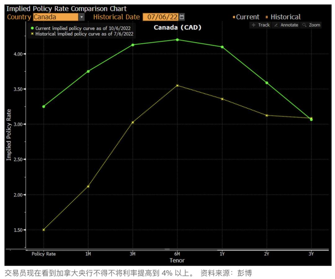The width and height of the screenshot is (335, 279).
Task: Select the green Policy Rate data point
Action: pyautogui.click(x=44, y=107)
